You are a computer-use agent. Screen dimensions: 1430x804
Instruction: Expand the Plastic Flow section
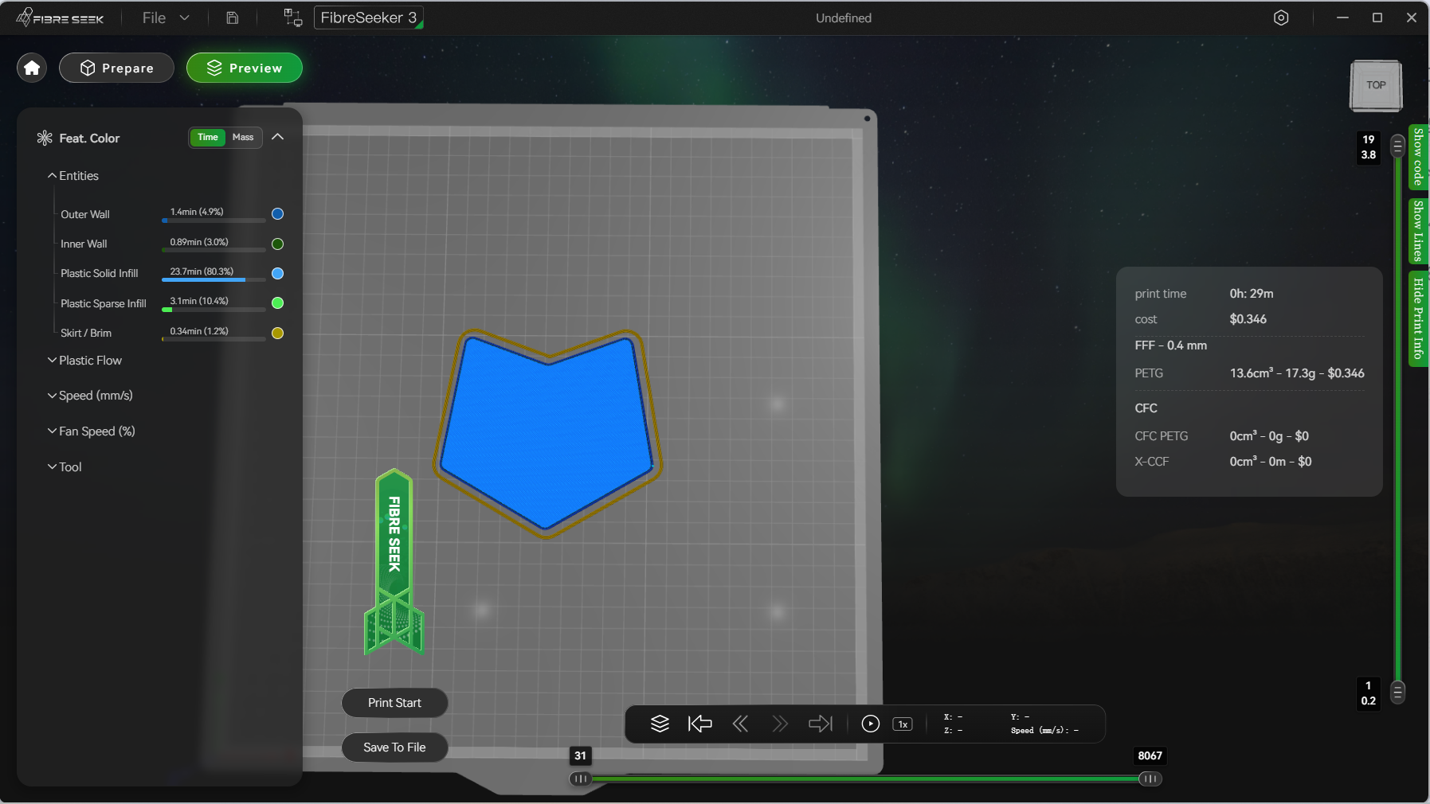(84, 361)
